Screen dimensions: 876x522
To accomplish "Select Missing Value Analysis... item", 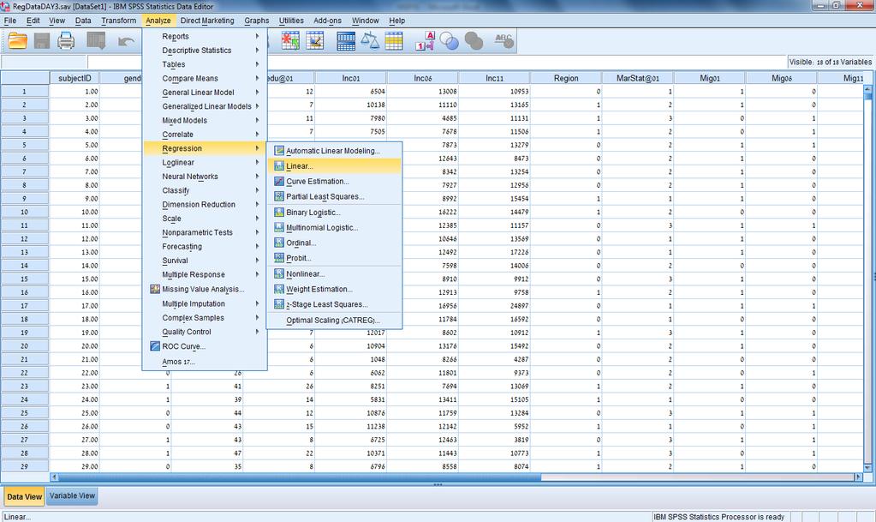I will tap(205, 289).
